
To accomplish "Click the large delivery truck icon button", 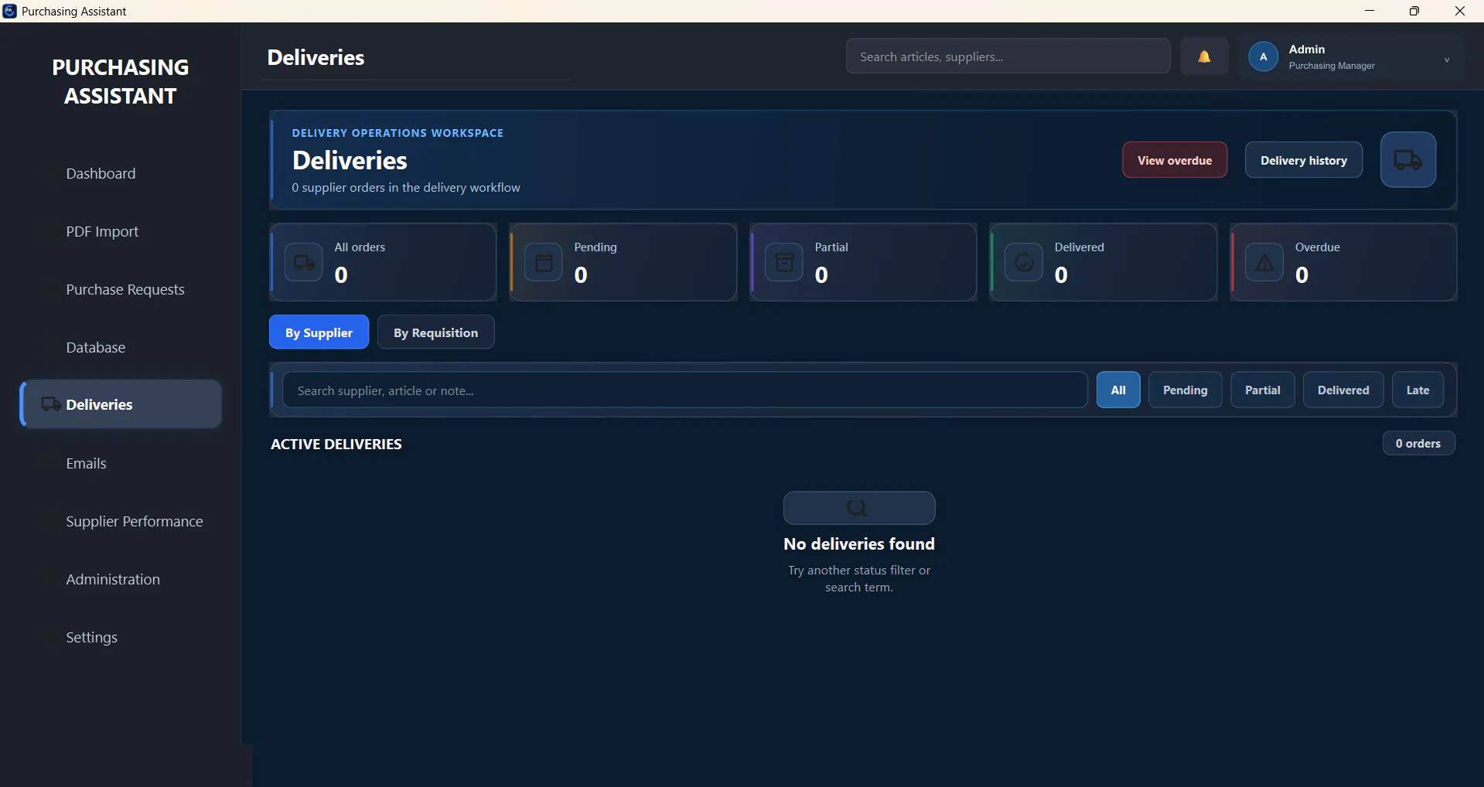I will coord(1408,160).
